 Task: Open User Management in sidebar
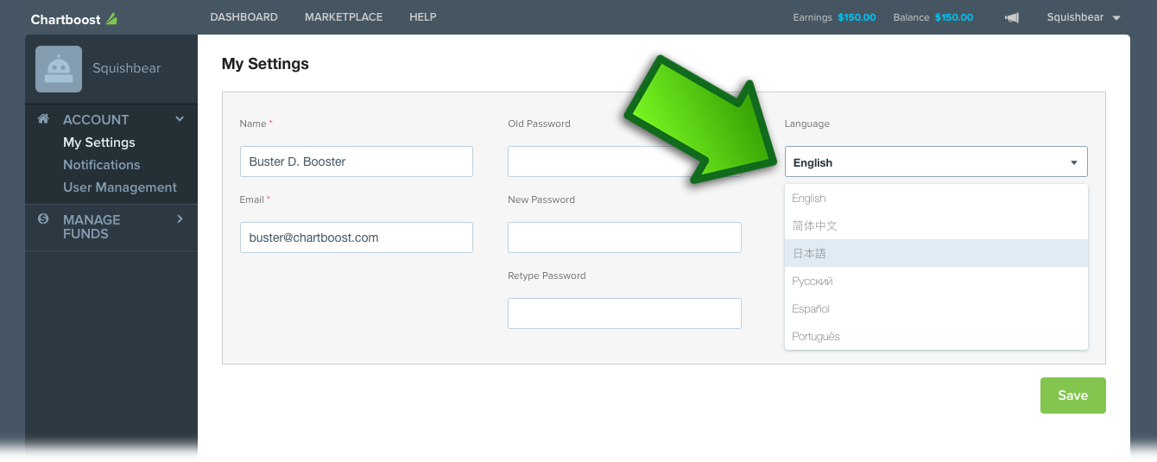click(120, 187)
